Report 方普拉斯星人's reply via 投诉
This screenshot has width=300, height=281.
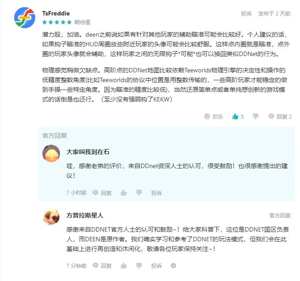(x=157, y=266)
